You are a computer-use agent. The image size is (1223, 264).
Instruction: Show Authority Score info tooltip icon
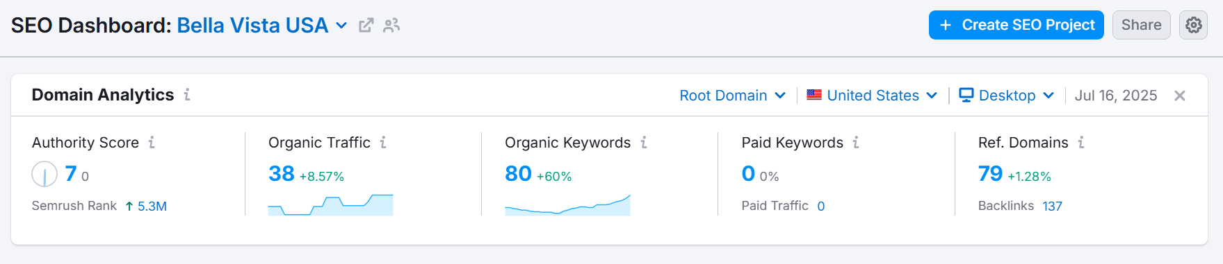[152, 142]
